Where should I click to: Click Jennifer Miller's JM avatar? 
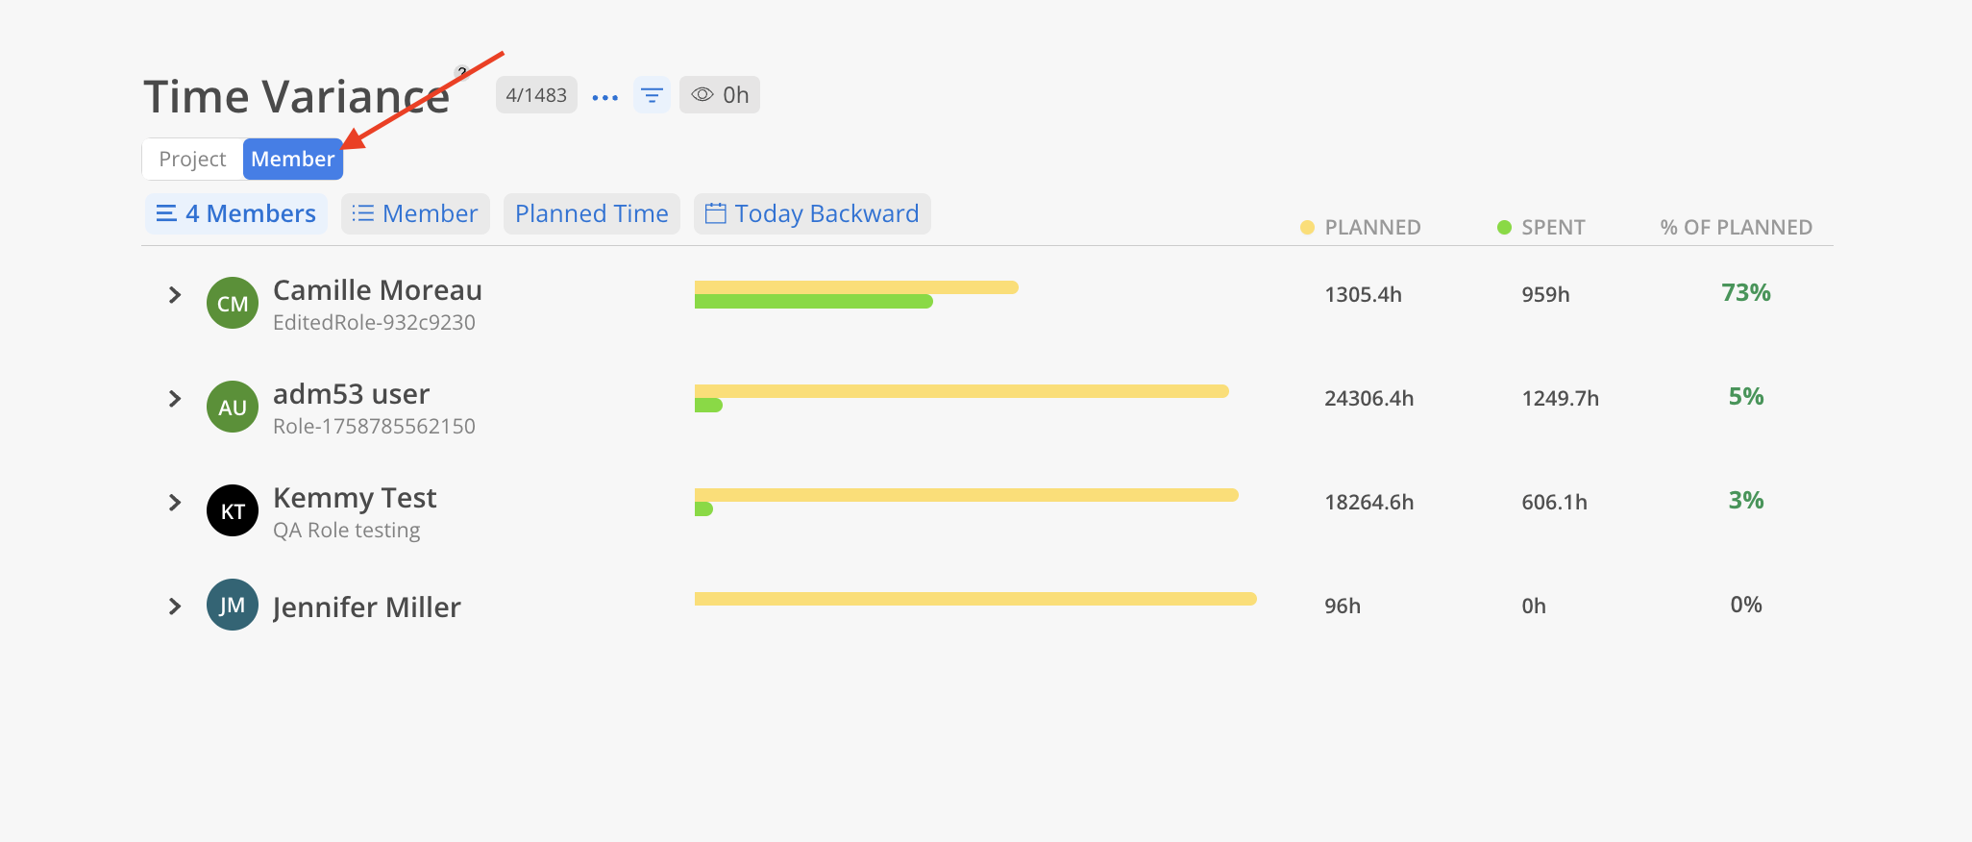pyautogui.click(x=233, y=605)
